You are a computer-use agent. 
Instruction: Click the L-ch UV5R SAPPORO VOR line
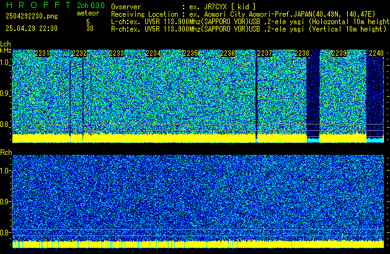click(x=250, y=22)
